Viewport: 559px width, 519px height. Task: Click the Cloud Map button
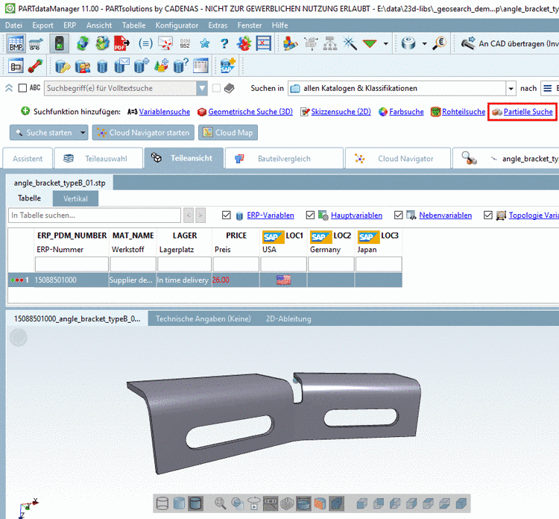point(228,133)
